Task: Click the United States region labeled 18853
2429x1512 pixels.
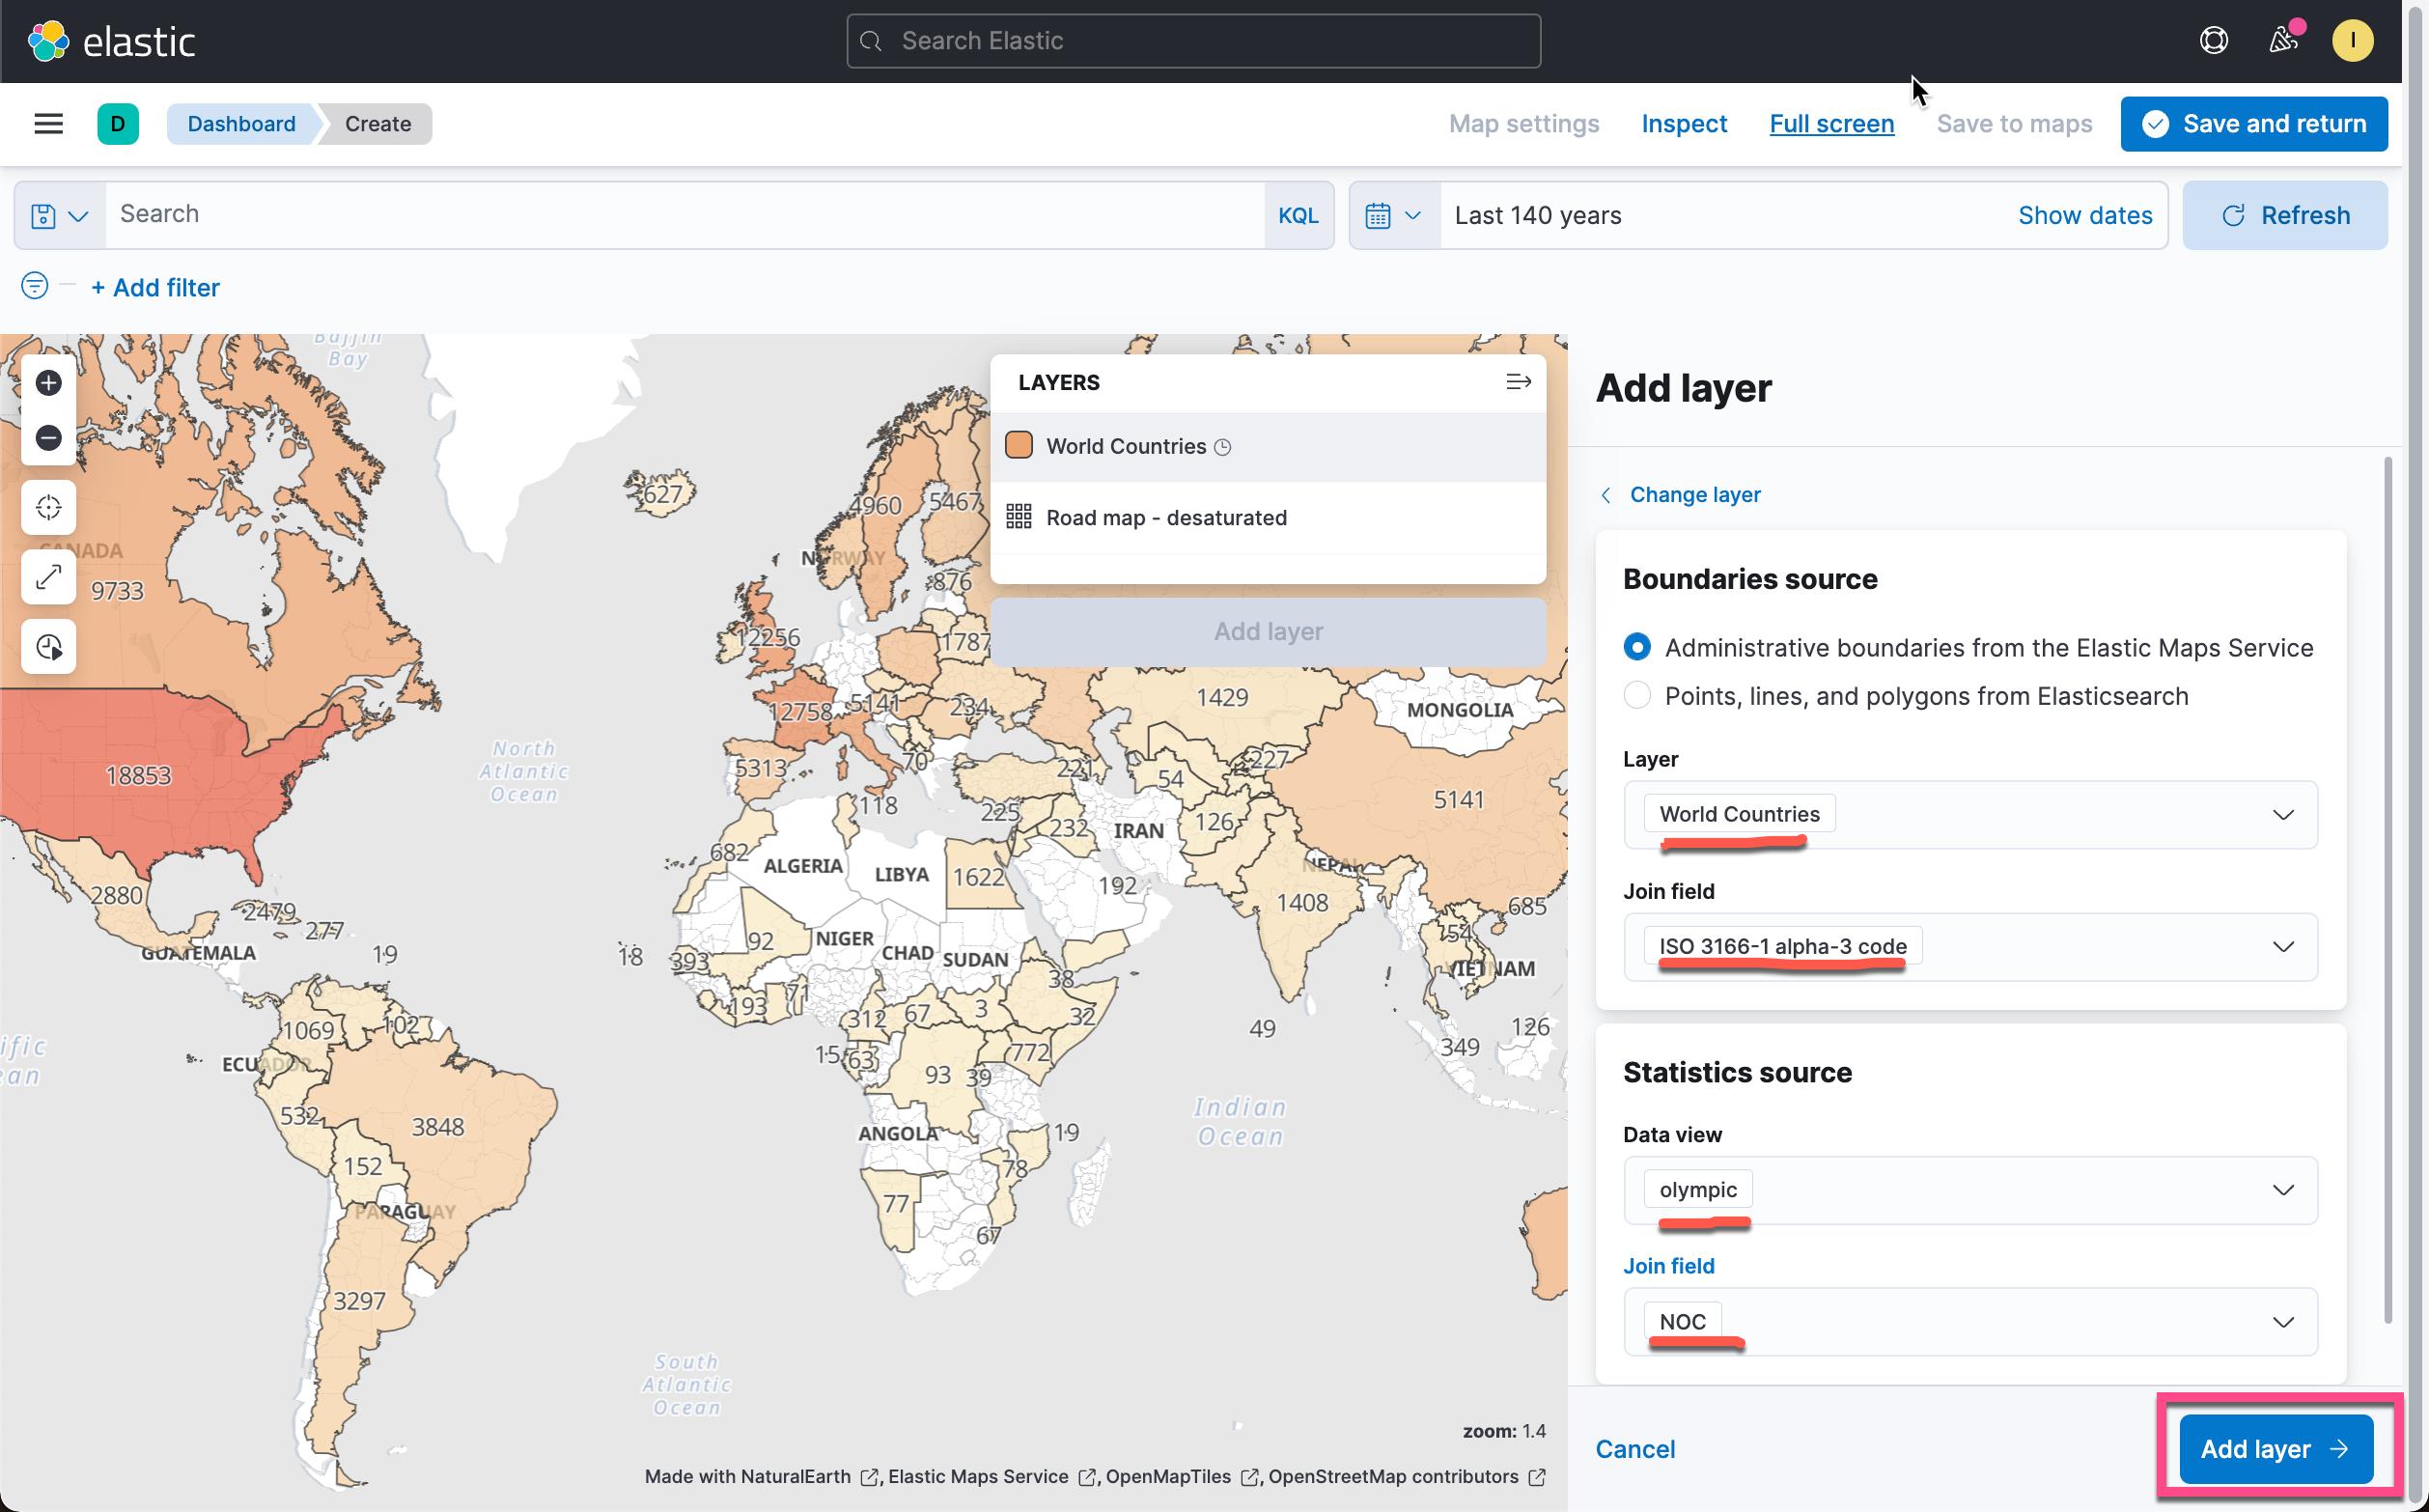Action: tap(138, 775)
